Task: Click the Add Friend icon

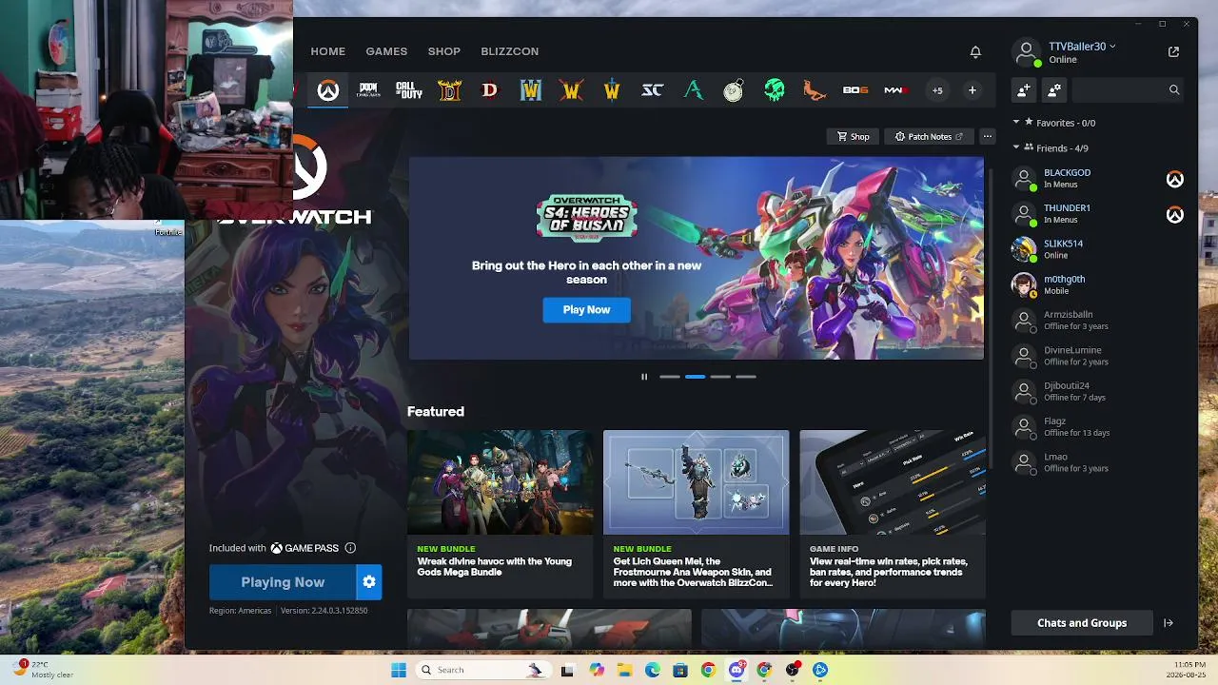Action: (x=1024, y=90)
